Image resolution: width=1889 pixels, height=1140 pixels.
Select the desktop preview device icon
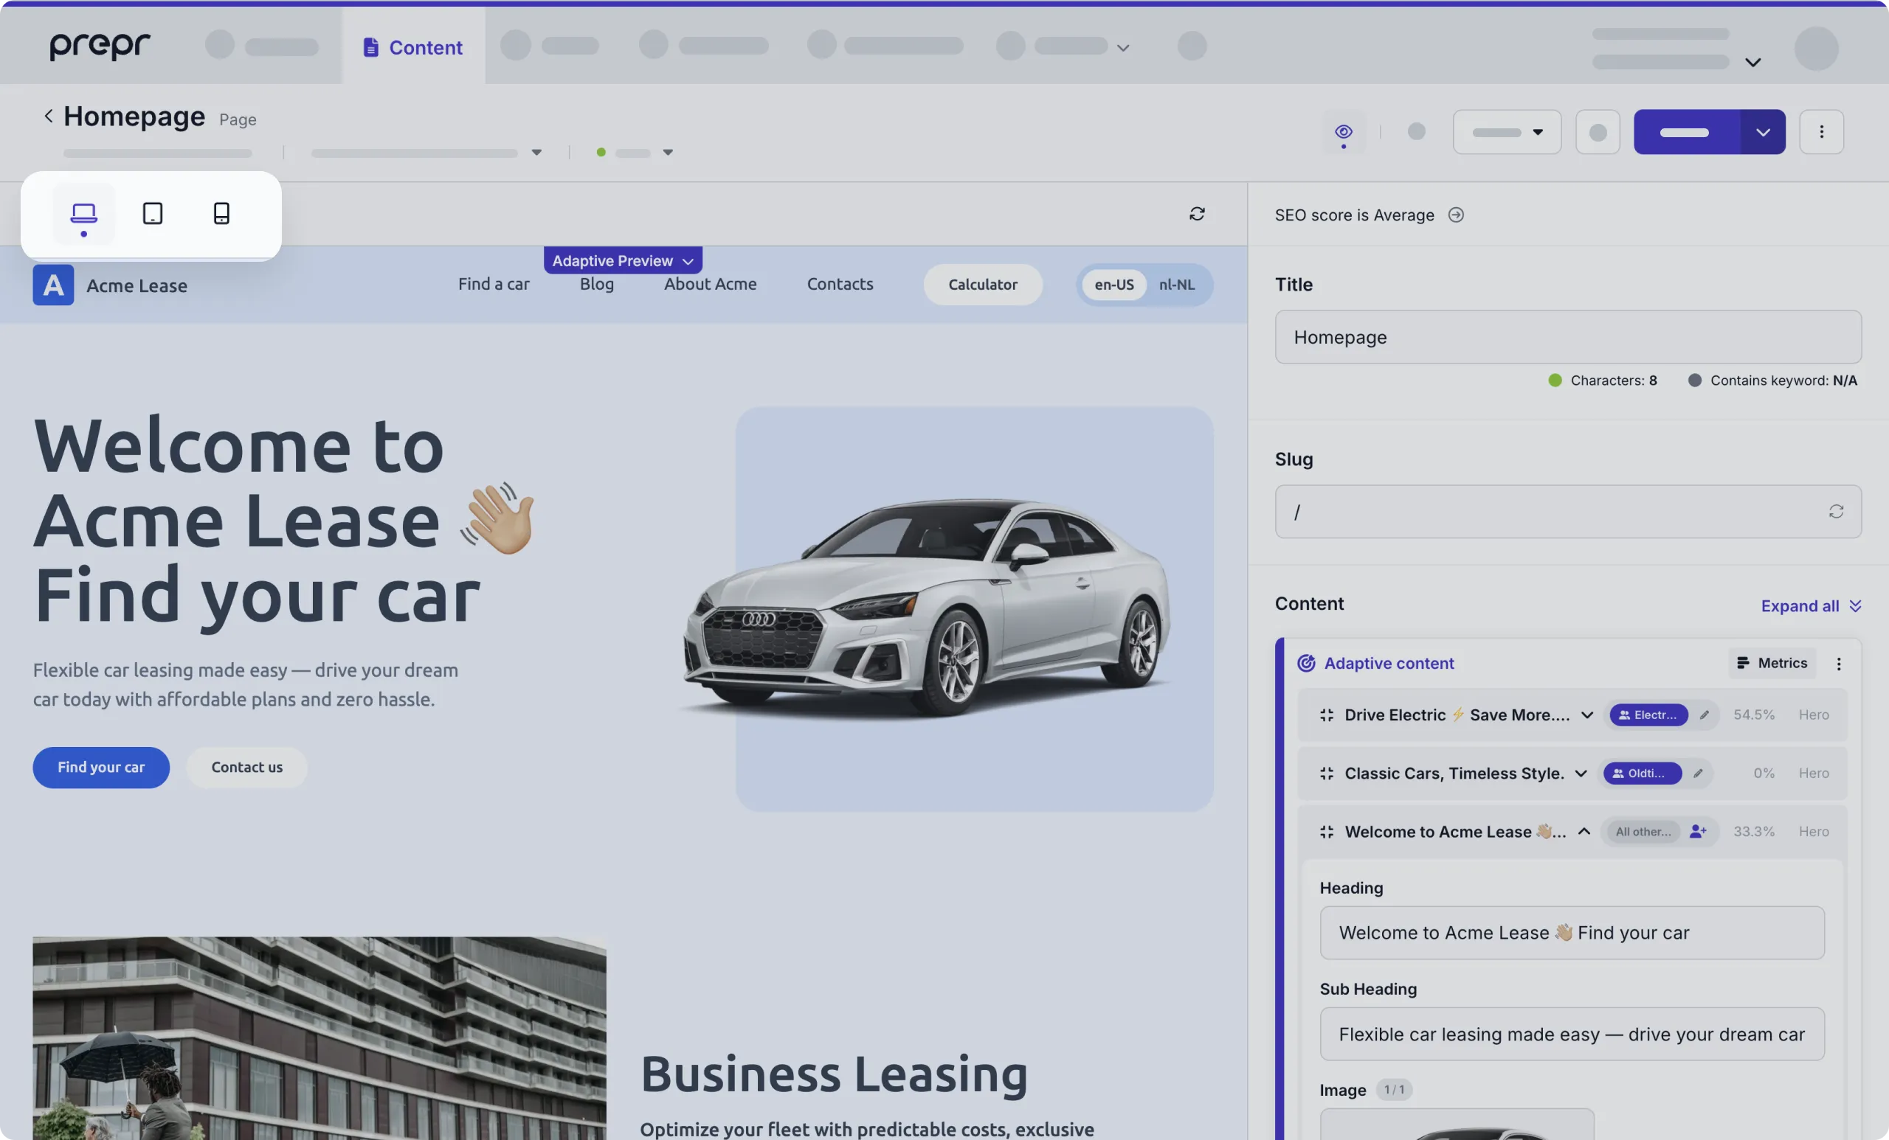(x=83, y=213)
